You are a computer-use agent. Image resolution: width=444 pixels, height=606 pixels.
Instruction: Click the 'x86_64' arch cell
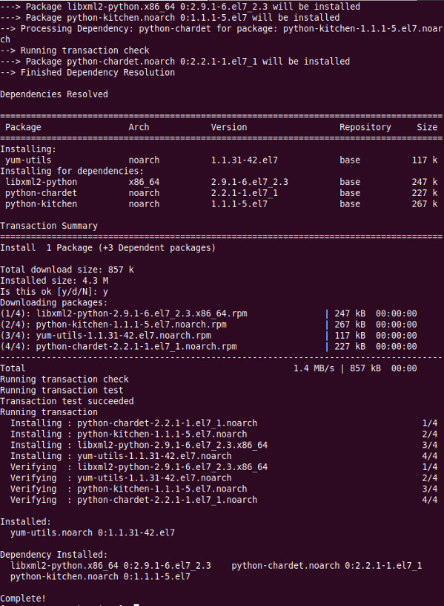(x=144, y=182)
